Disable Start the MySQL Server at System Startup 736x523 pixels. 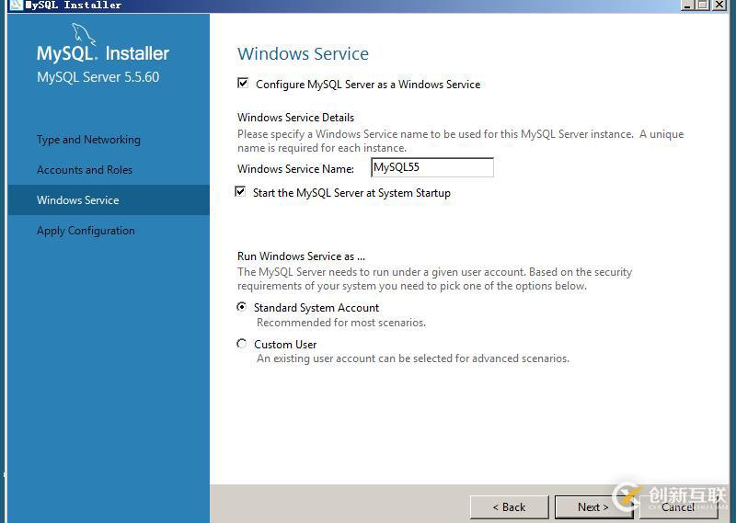click(241, 193)
